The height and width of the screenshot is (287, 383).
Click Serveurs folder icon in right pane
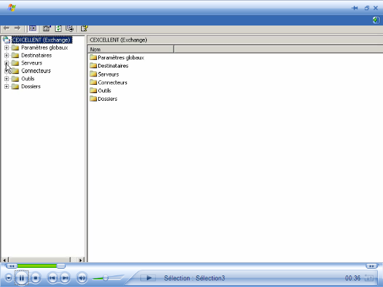point(93,74)
